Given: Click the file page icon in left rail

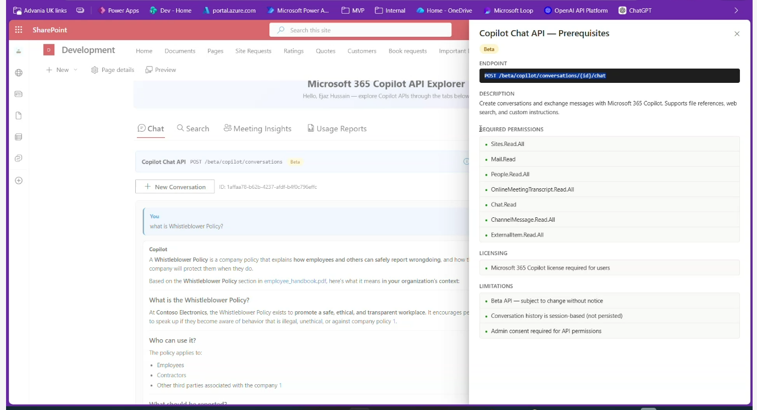Looking at the screenshot, I should coord(19,116).
